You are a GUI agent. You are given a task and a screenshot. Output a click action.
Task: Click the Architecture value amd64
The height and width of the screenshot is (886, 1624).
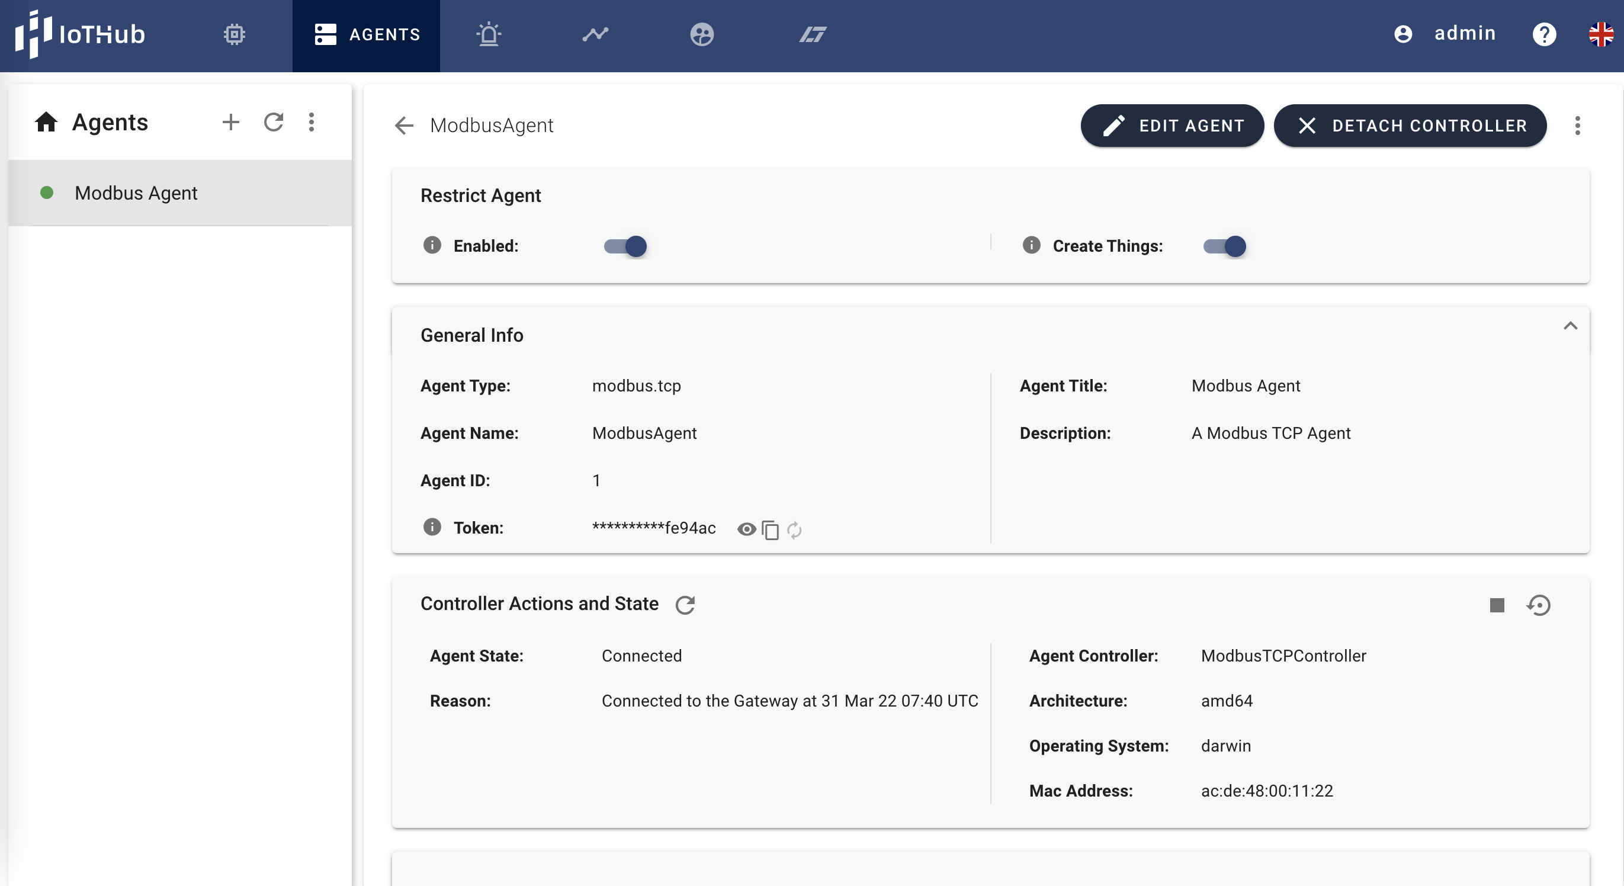[1226, 701]
